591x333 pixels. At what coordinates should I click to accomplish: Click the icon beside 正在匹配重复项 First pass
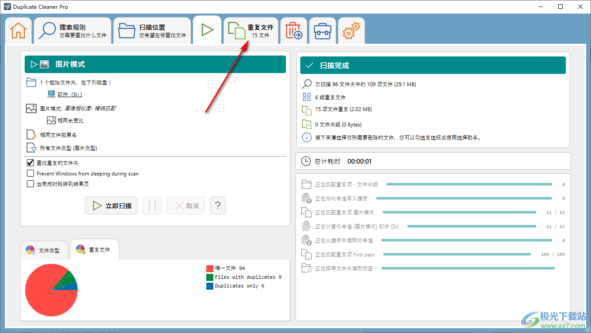(306, 254)
